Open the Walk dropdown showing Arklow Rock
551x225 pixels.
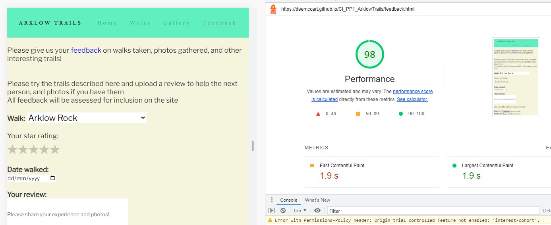87,118
